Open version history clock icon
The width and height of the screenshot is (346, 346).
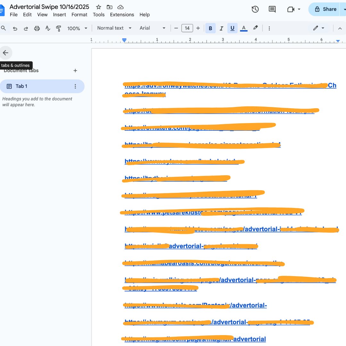(x=255, y=9)
